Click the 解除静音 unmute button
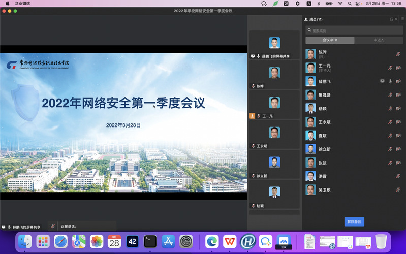 tap(354, 222)
